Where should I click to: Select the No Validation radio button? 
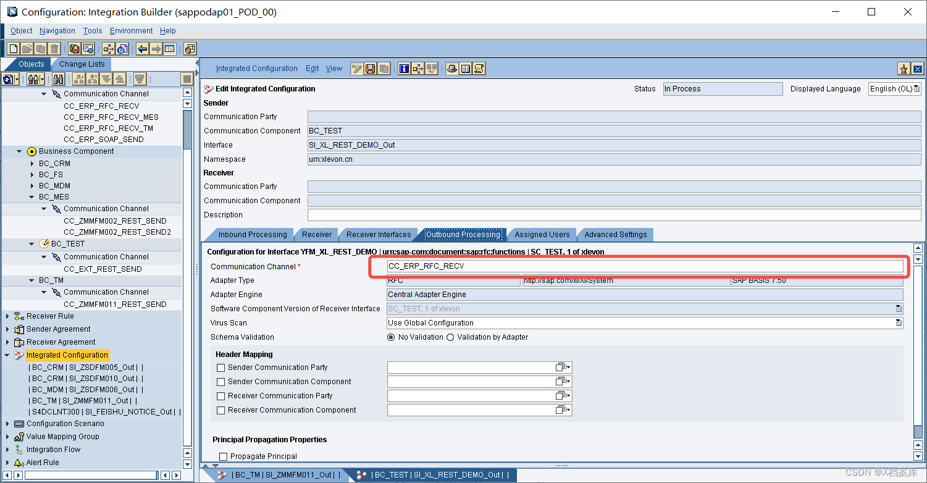pos(391,337)
